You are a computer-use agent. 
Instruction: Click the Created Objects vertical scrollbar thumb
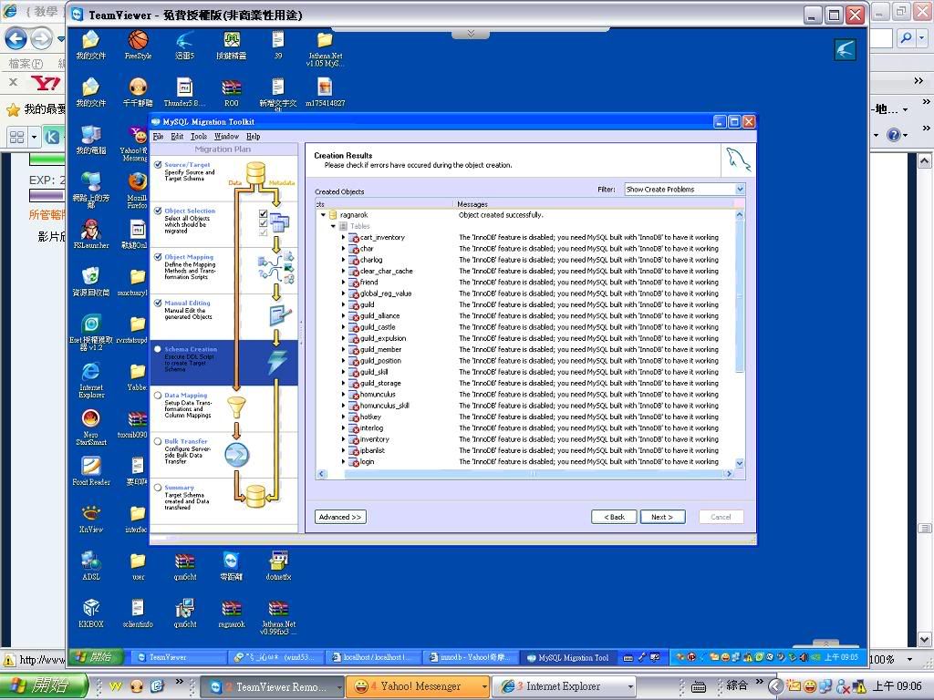[740, 296]
